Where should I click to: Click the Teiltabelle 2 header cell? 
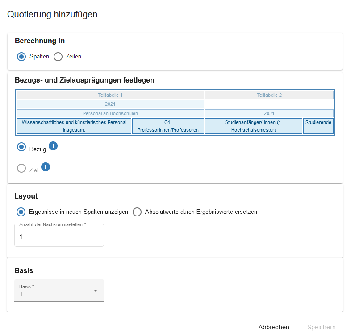click(x=269, y=95)
